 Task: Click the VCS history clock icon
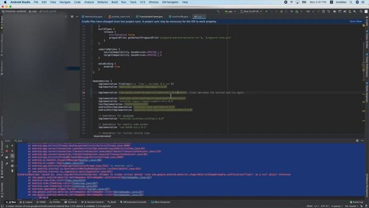323,12
